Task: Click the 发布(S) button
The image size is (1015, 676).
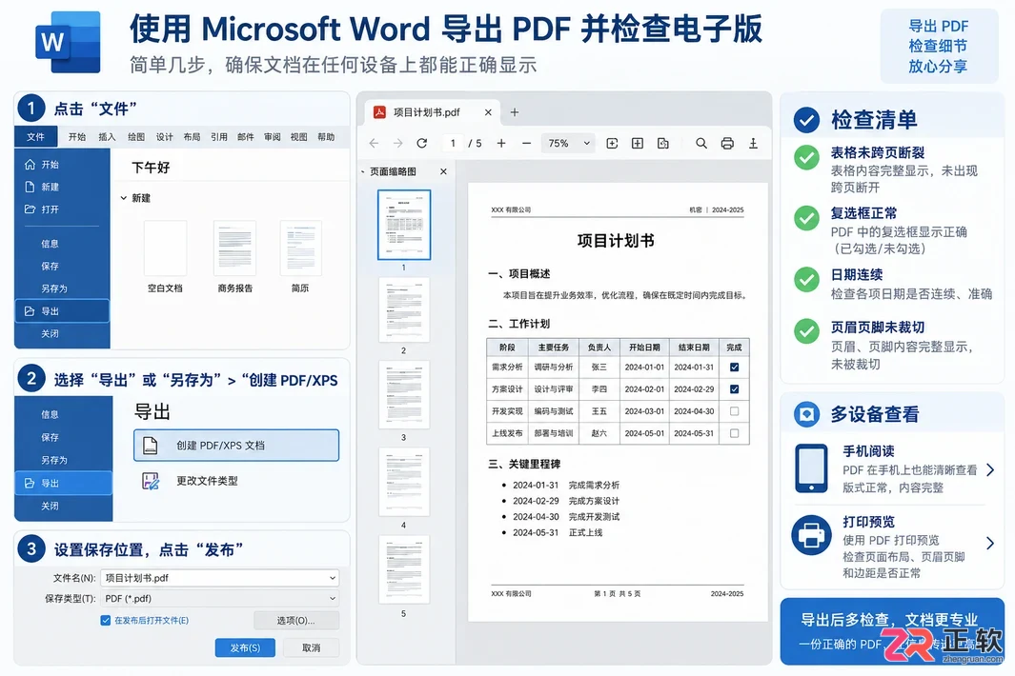Action: pos(245,647)
